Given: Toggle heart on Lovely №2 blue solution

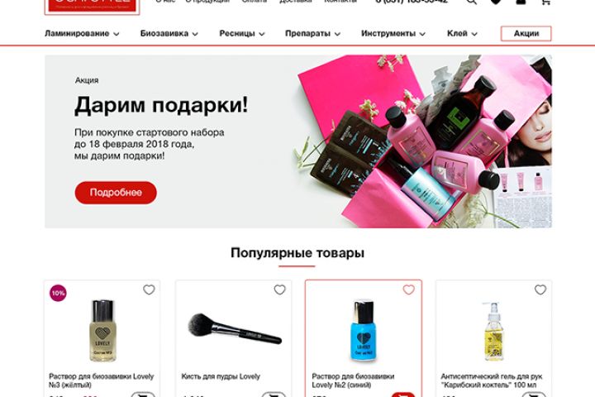Looking at the screenshot, I should (409, 289).
